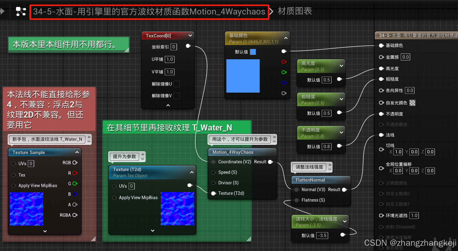Click the RGB output pin on Texture Sample
Image resolution: width=458 pixels, height=251 pixels.
click(74, 163)
